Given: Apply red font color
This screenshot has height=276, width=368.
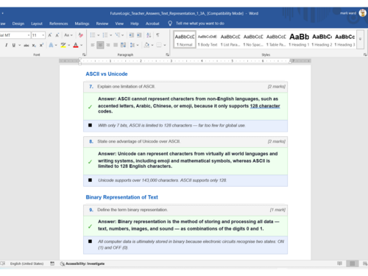Looking at the screenshot, I should 76,45.
